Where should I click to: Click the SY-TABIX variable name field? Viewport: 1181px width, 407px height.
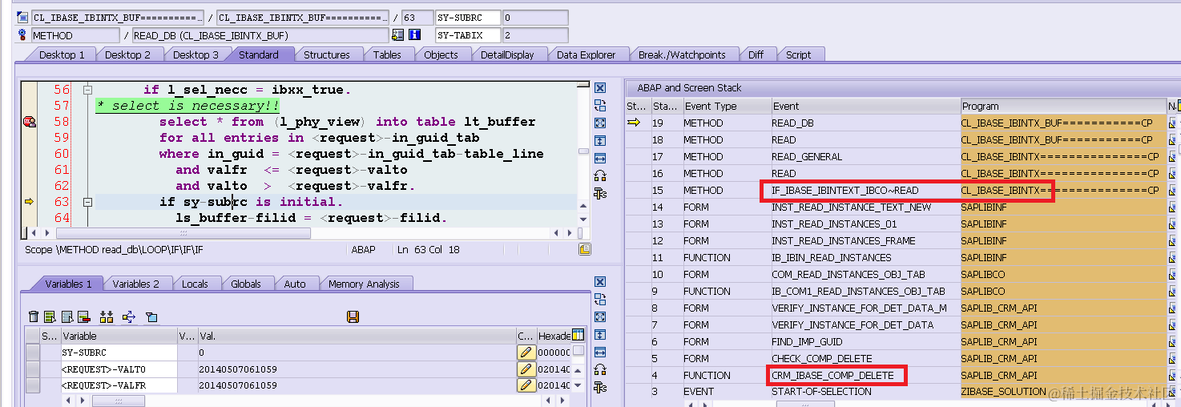click(x=468, y=35)
